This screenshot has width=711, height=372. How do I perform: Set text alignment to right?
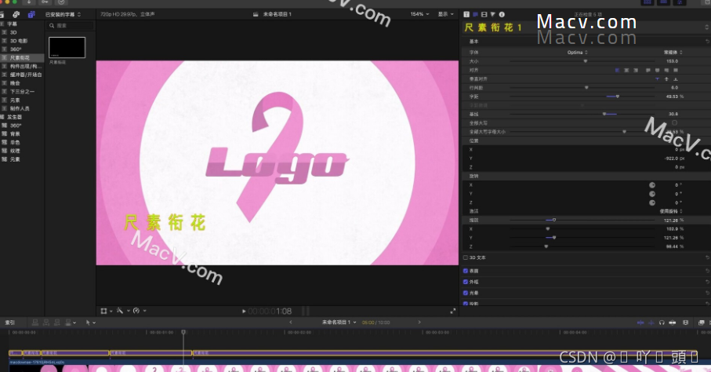(635, 71)
